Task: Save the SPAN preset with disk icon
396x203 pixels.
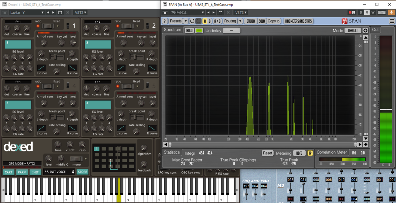Action: (221, 13)
